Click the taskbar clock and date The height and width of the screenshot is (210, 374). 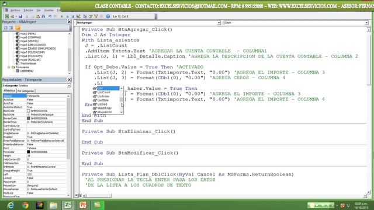[x=361, y=205]
